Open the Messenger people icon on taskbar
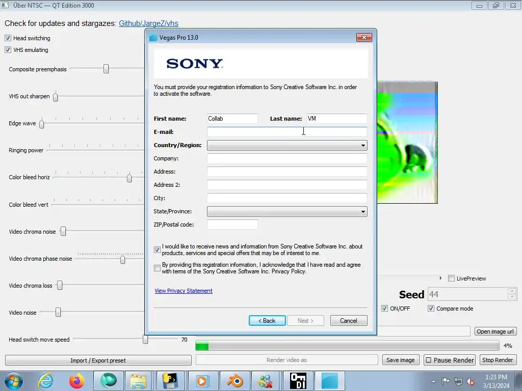The width and height of the screenshot is (522, 391). pyautogui.click(x=265, y=381)
